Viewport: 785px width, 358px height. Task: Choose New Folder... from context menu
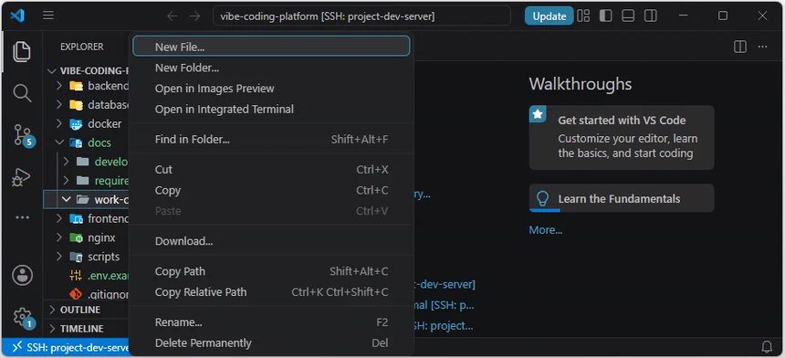(271, 68)
